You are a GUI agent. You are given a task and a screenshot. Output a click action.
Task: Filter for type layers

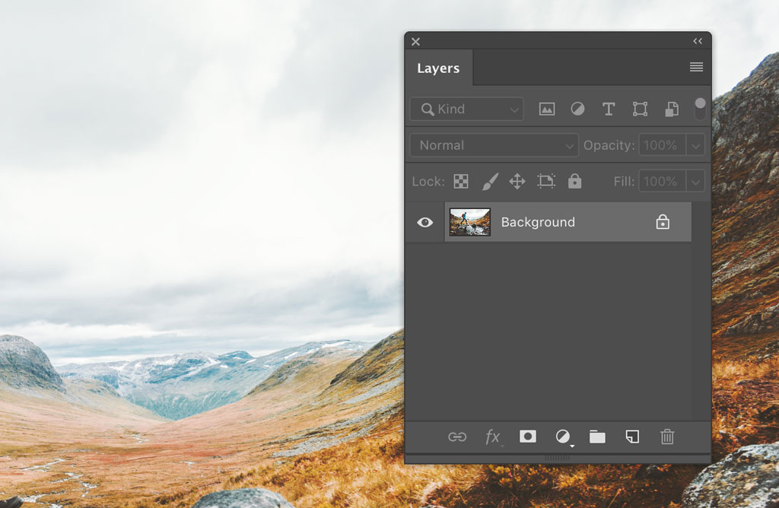click(609, 109)
